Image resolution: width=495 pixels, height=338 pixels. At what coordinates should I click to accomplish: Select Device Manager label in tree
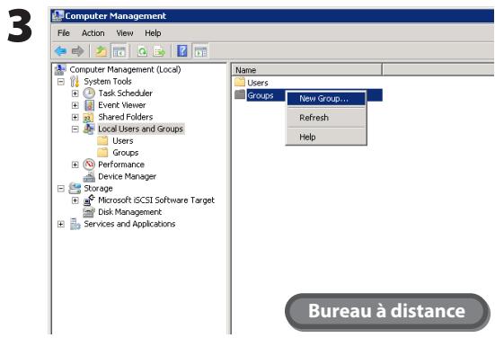coord(128,176)
